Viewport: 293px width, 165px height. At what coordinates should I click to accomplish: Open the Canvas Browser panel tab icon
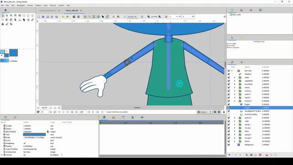232,10
